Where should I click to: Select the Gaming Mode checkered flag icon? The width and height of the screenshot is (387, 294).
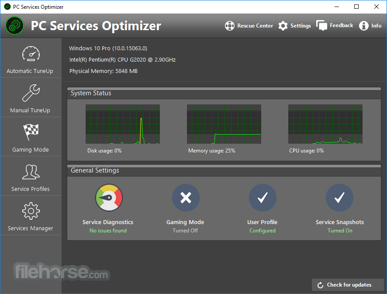tap(31, 132)
